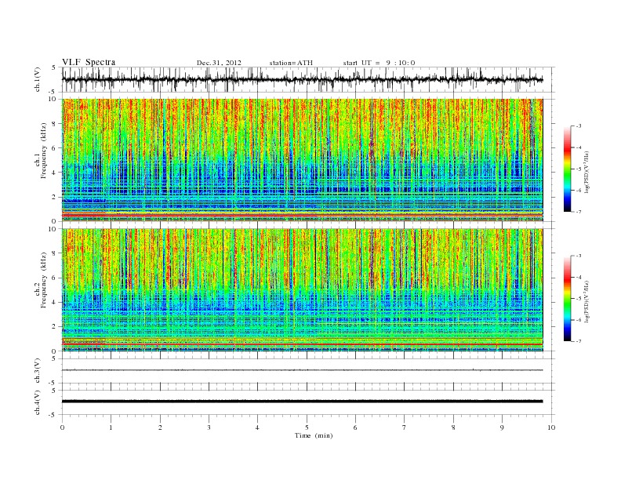The image size is (621, 480).
Task: Click the ch.1 voltage waveform trace
Action: click(302, 80)
